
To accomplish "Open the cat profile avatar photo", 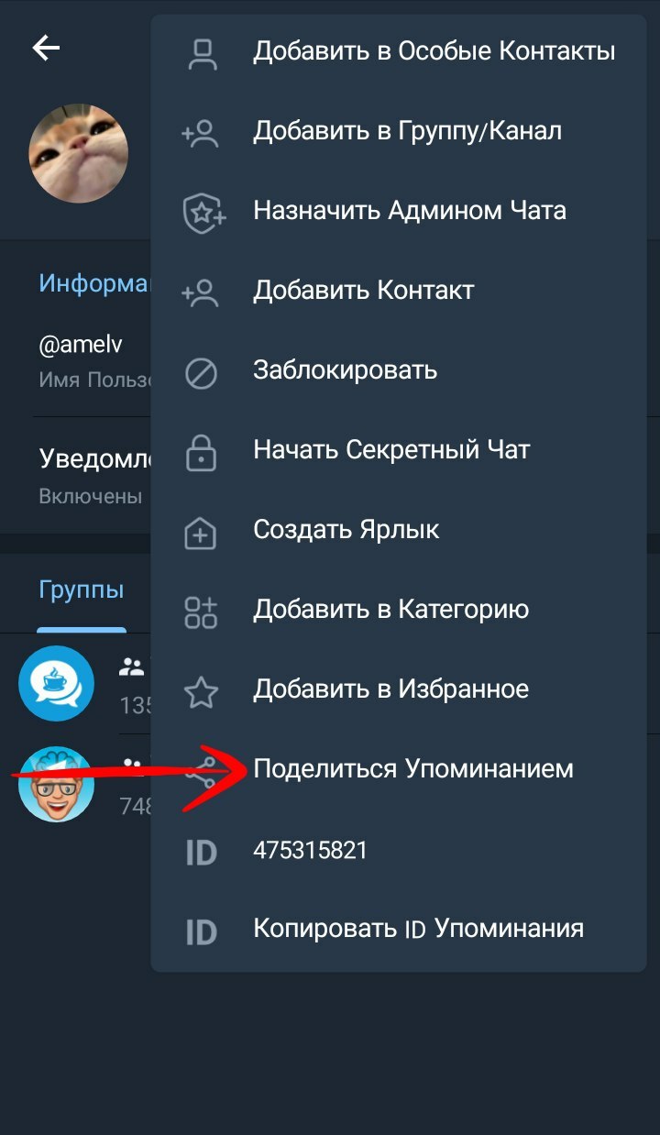I will coord(79,153).
